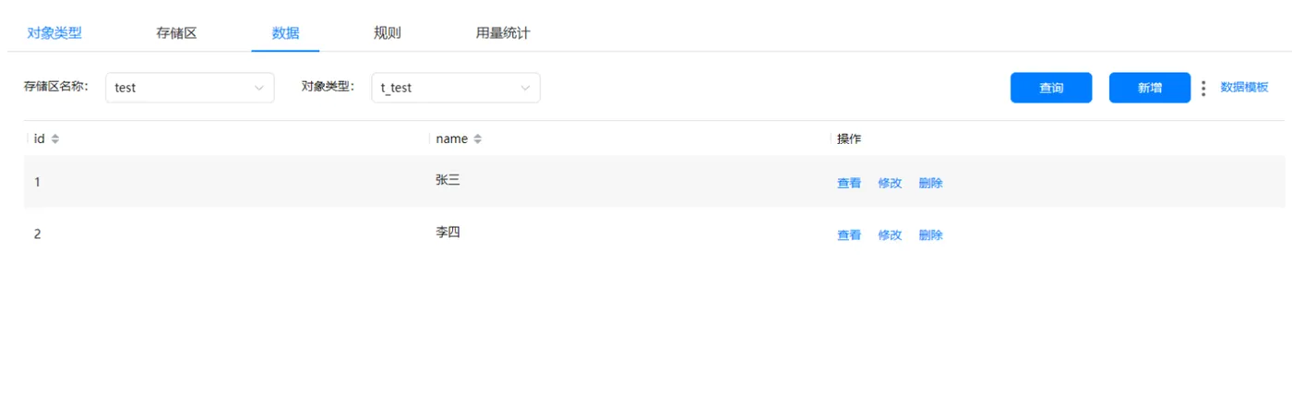The height and width of the screenshot is (407, 1292).
Task: Sort by the id column sort icon
Action: pyautogui.click(x=54, y=139)
